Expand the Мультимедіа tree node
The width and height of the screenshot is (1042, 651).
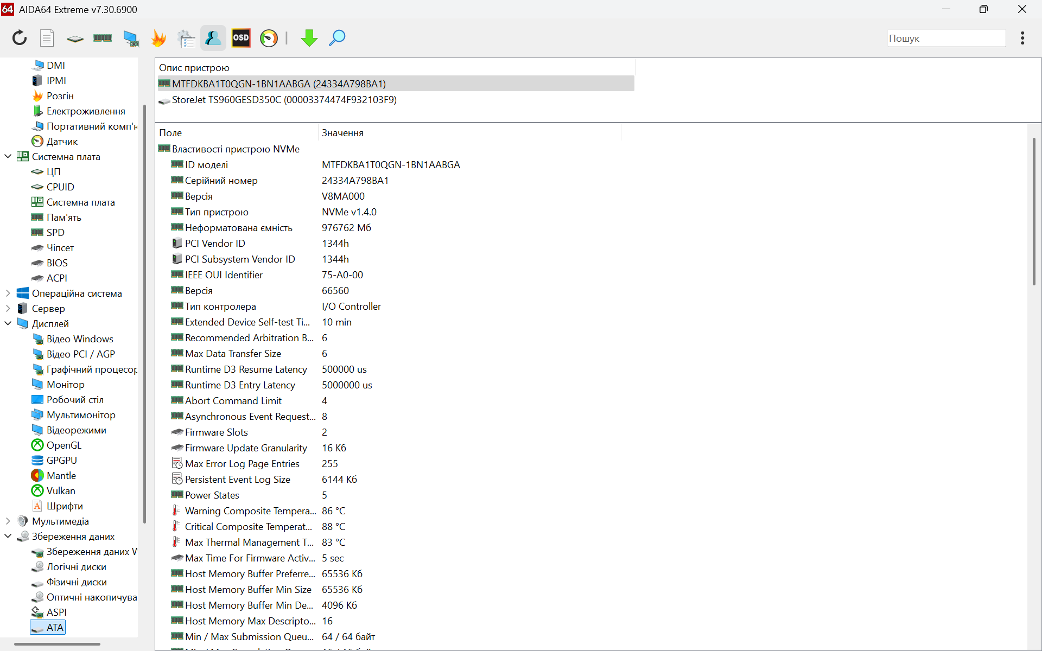[x=8, y=521]
